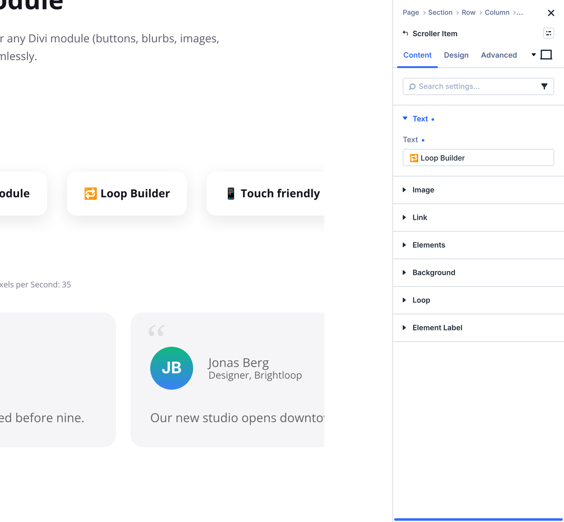Go back using the arrow beside Scroller Item
Image resolution: width=564 pixels, height=522 pixels.
[405, 33]
